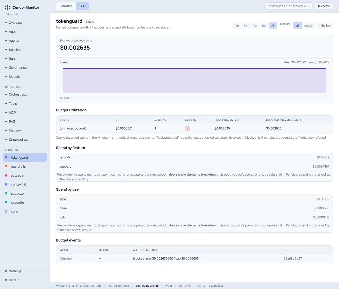339x289 pixels.
Task: Select the 30d time range
Action: tap(264, 25)
